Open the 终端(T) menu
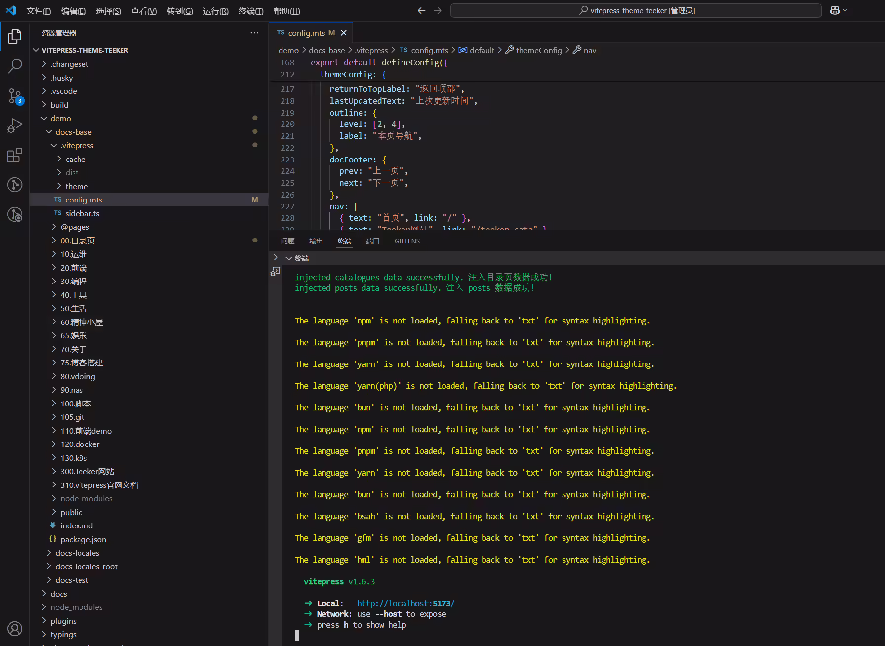This screenshot has width=885, height=646. 251,11
